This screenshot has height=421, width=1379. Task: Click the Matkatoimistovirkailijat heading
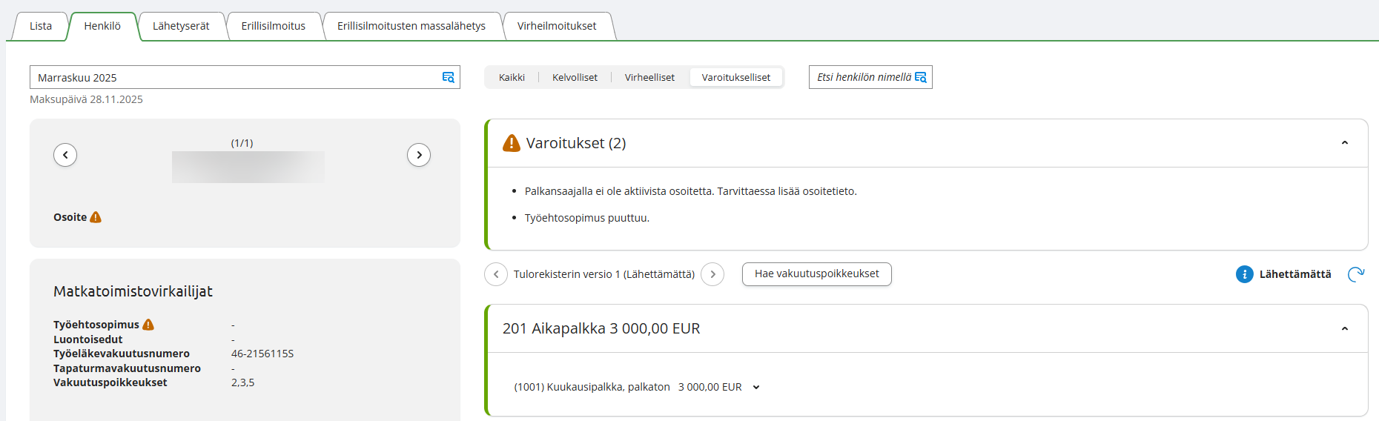click(133, 291)
